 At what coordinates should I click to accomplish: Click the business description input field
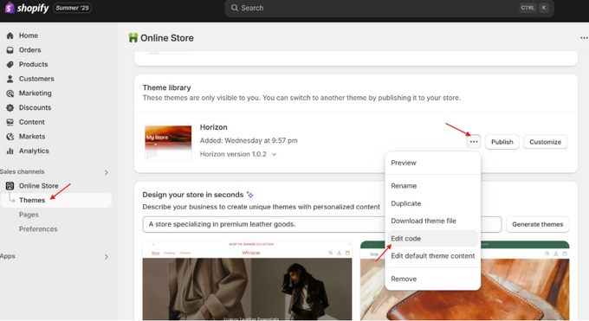322,224
